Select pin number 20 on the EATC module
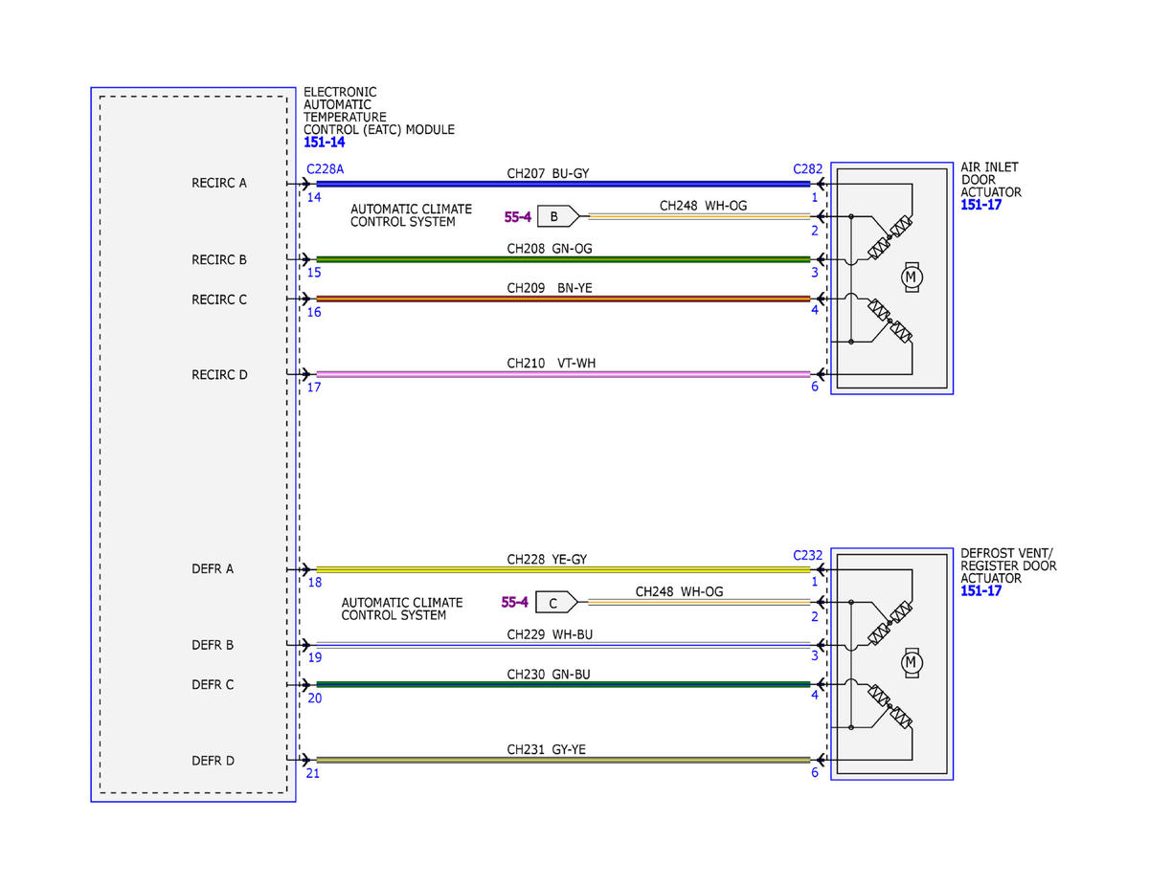This screenshot has width=1149, height=887. click(314, 698)
